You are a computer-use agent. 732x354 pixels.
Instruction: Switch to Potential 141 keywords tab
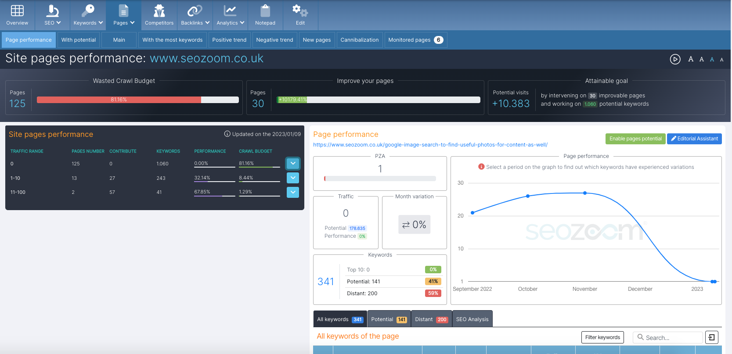(x=389, y=319)
